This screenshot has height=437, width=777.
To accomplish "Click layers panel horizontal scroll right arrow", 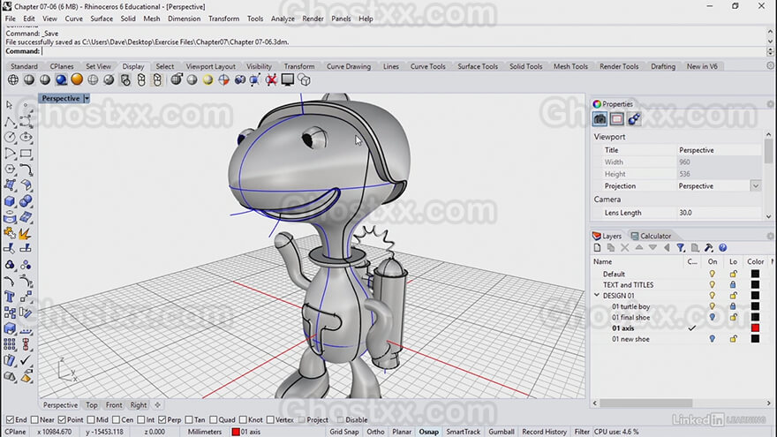I will coord(768,403).
